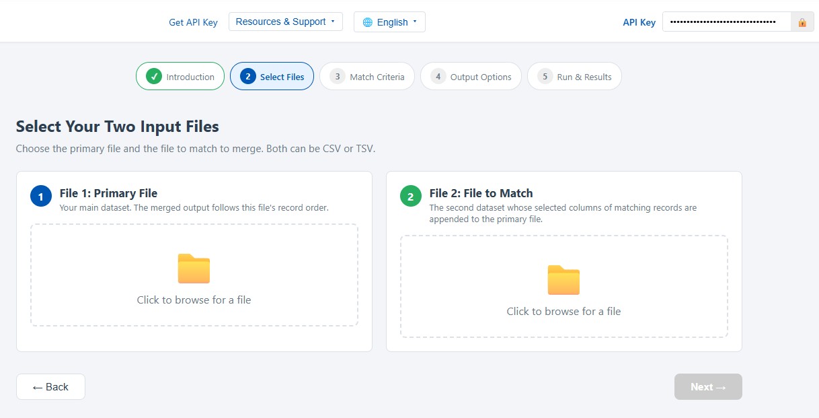The width and height of the screenshot is (819, 418).
Task: Focus the masked API Key input field
Action: (727, 22)
